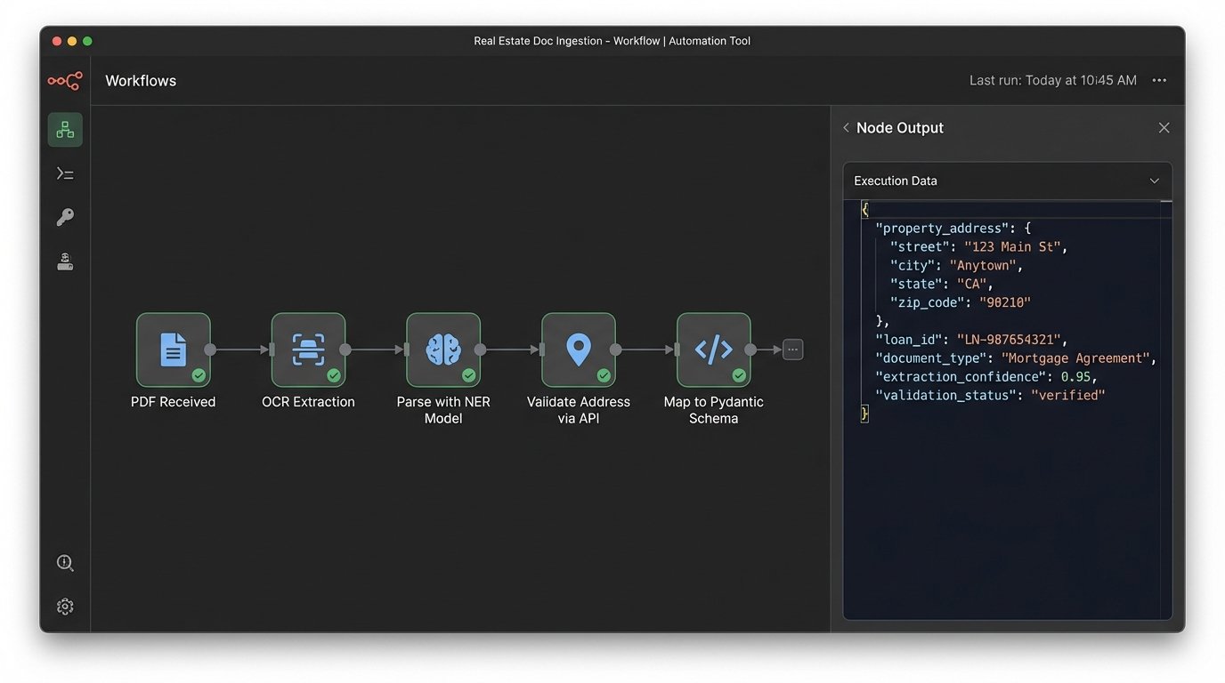
Task: Open the Credentials key icon in sidebar
Action: [x=65, y=216]
